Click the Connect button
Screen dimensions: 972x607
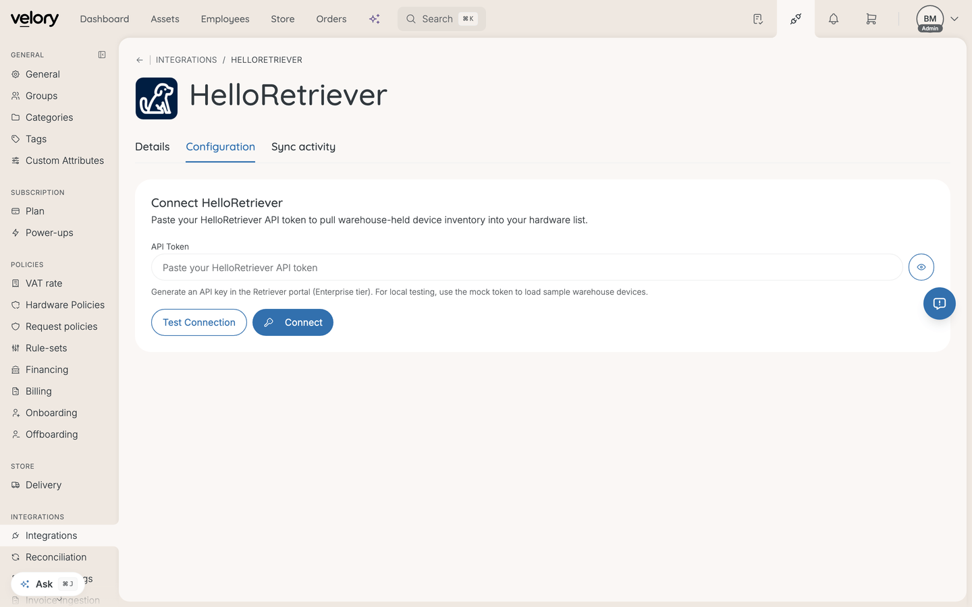[x=293, y=322]
